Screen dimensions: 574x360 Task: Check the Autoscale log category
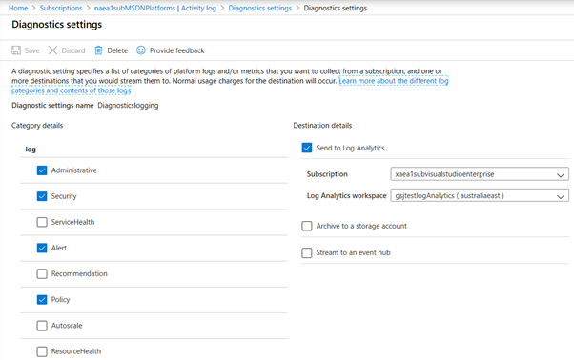point(42,326)
